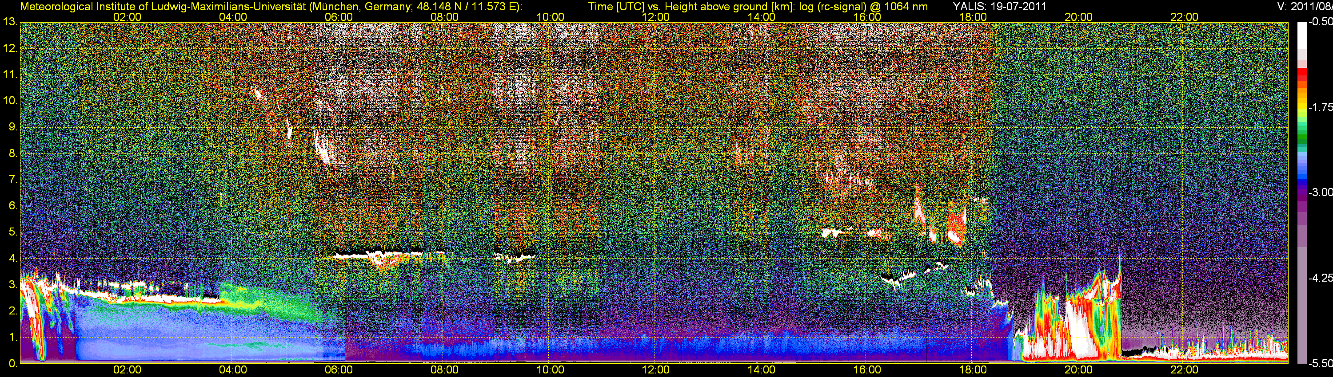Click the 22:00 label on the top time axis
Image resolution: width=1333 pixels, height=377 pixels.
1185,17
